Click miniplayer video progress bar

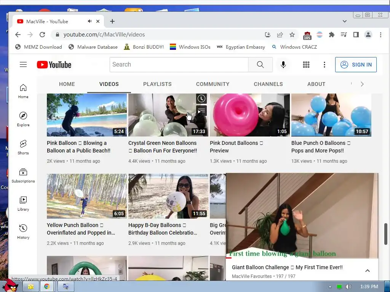(302, 258)
